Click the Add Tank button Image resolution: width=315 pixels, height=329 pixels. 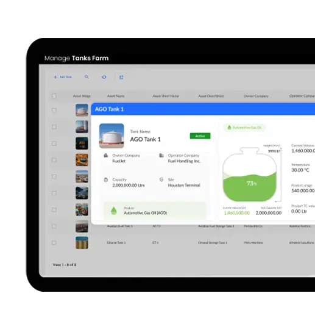pyautogui.click(x=63, y=77)
